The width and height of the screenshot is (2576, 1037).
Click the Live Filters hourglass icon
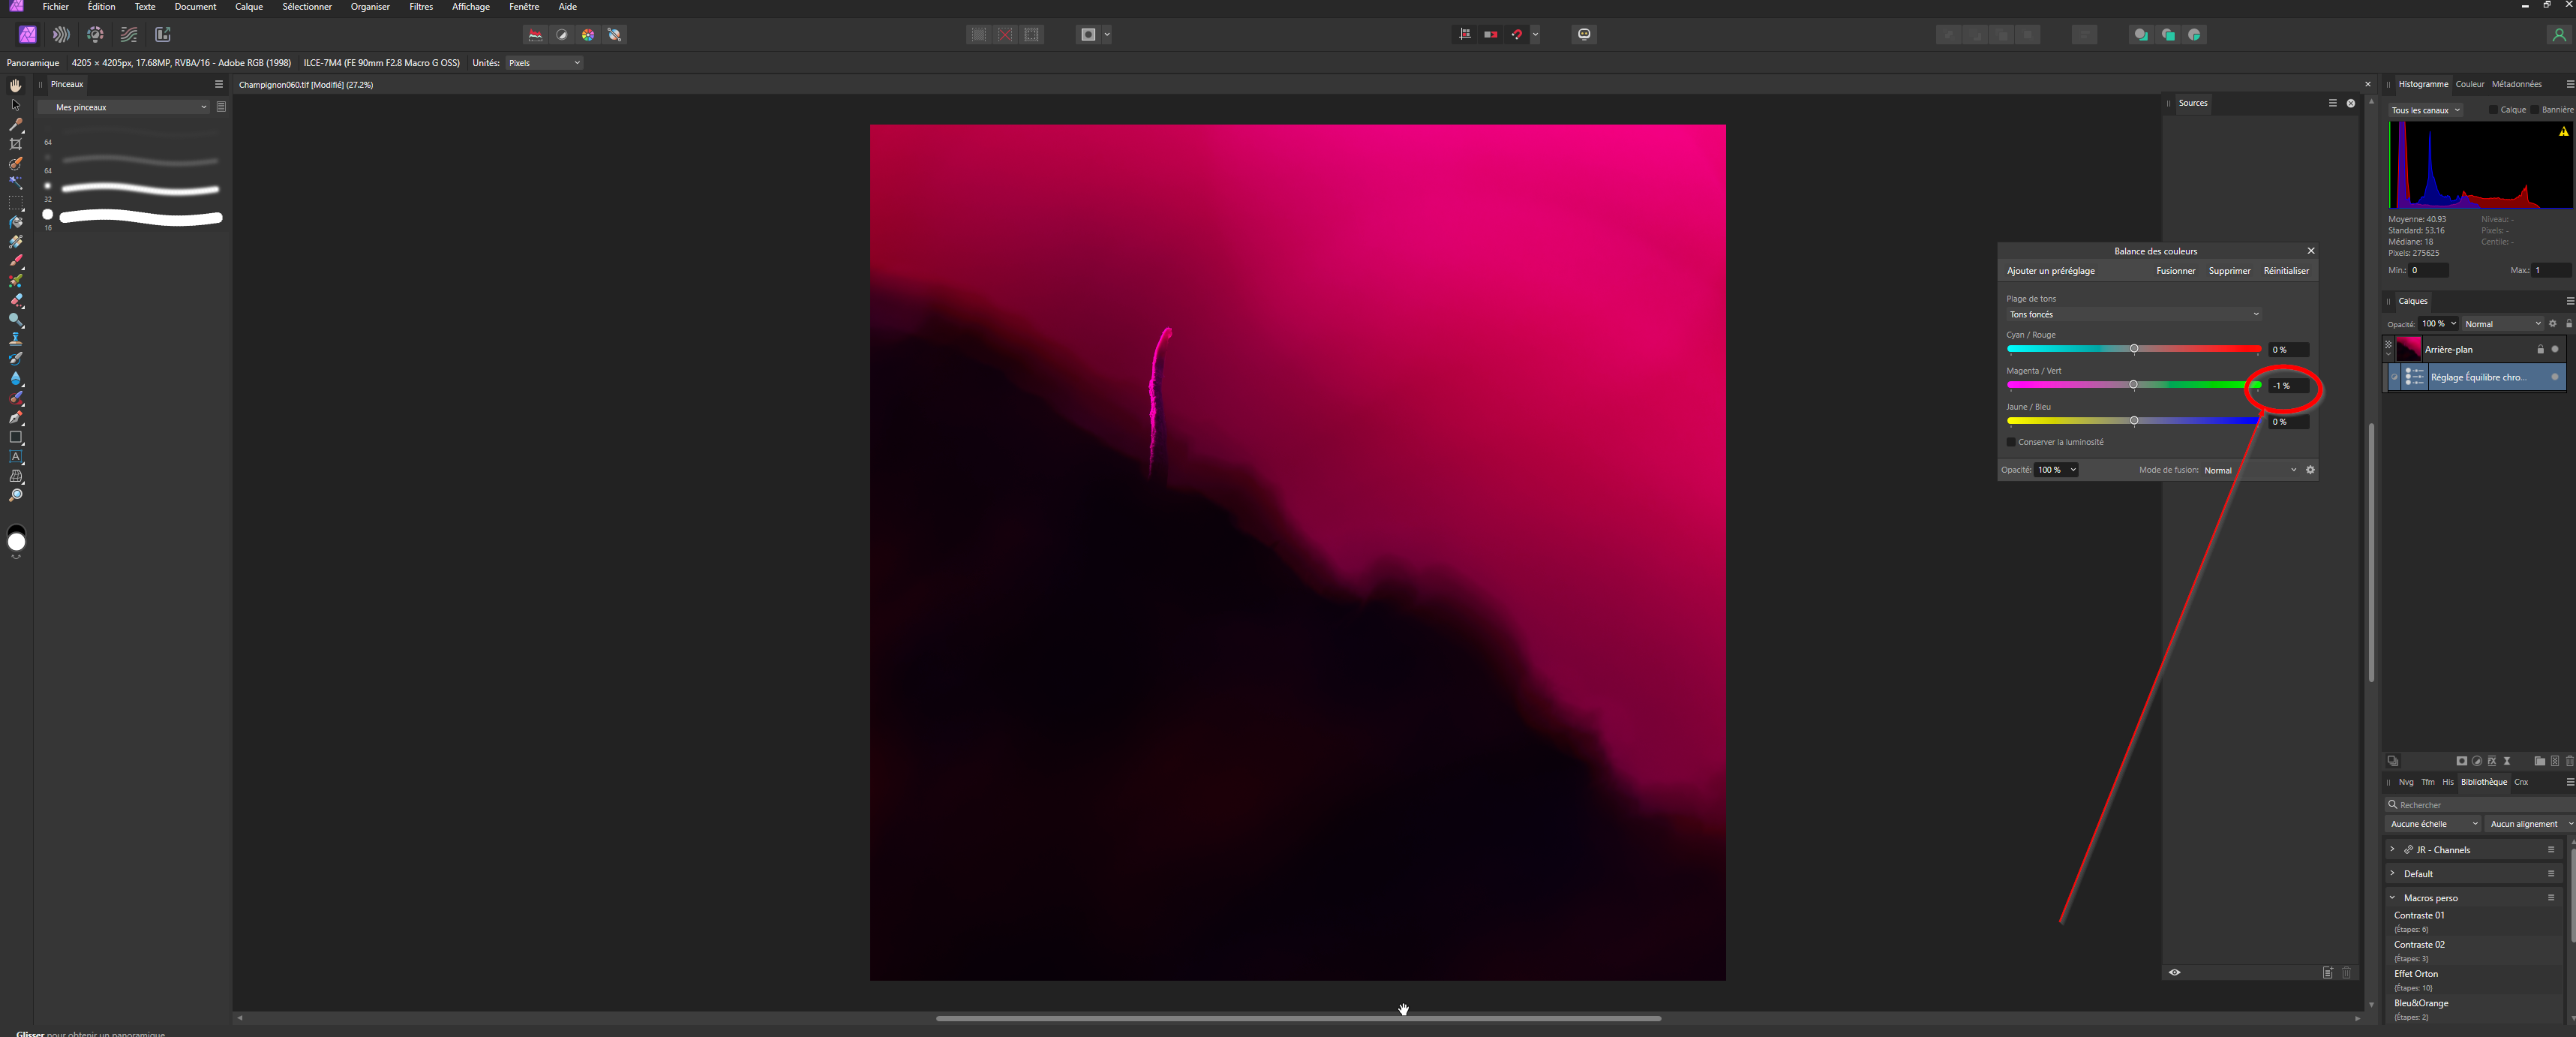pos(2507,761)
